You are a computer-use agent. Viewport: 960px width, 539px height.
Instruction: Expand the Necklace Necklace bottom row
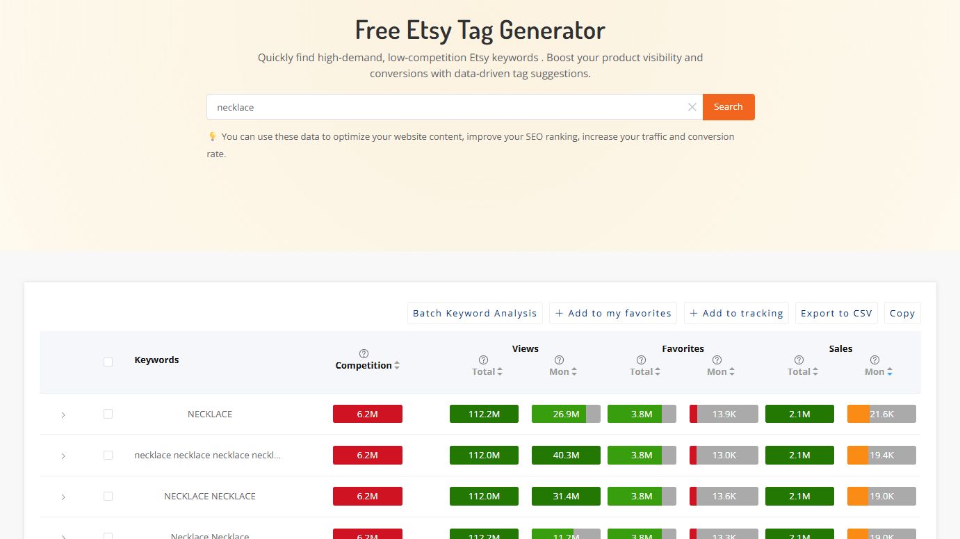click(x=63, y=536)
